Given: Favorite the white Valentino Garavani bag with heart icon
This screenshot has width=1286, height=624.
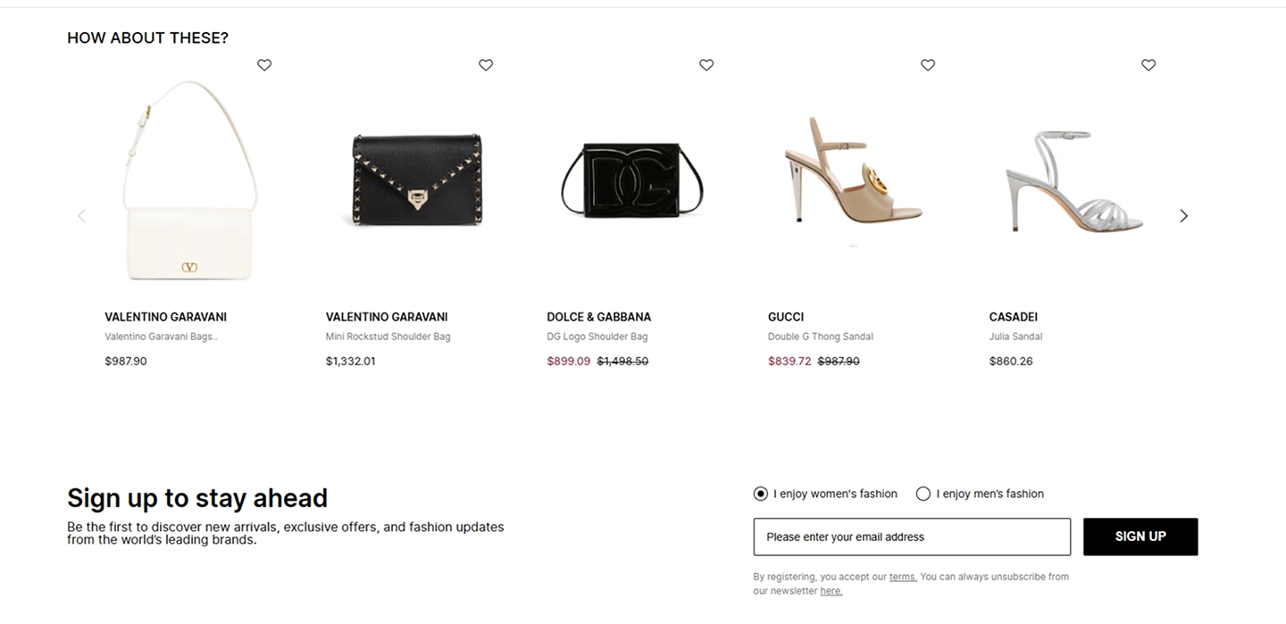Looking at the screenshot, I should coord(264,65).
